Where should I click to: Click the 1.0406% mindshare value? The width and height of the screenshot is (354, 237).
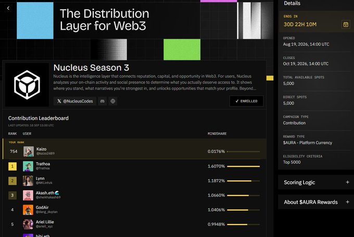(x=216, y=210)
